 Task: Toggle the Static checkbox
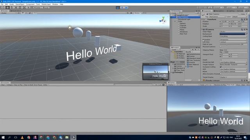(240, 14)
